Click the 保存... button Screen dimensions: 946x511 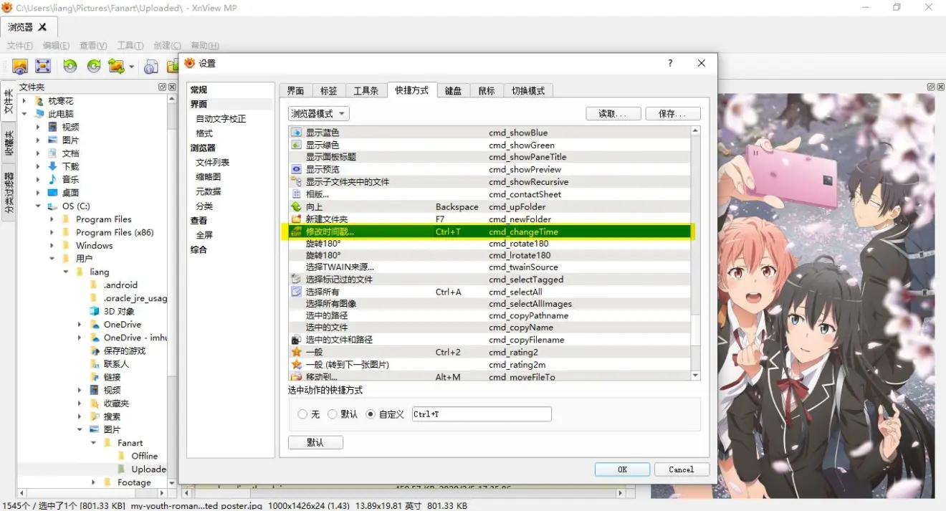tap(672, 113)
